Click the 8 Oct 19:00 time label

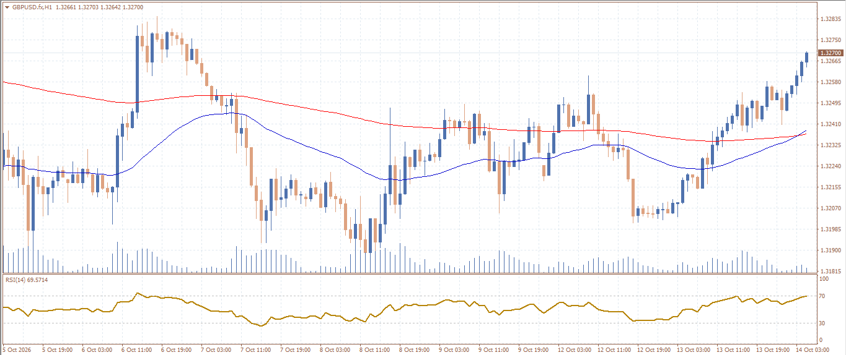pos(415,350)
